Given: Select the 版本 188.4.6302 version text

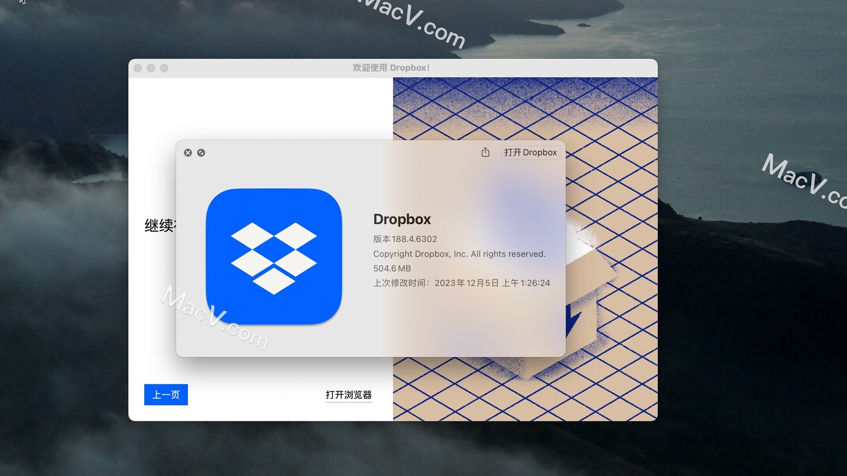Looking at the screenshot, I should pyautogui.click(x=405, y=239).
